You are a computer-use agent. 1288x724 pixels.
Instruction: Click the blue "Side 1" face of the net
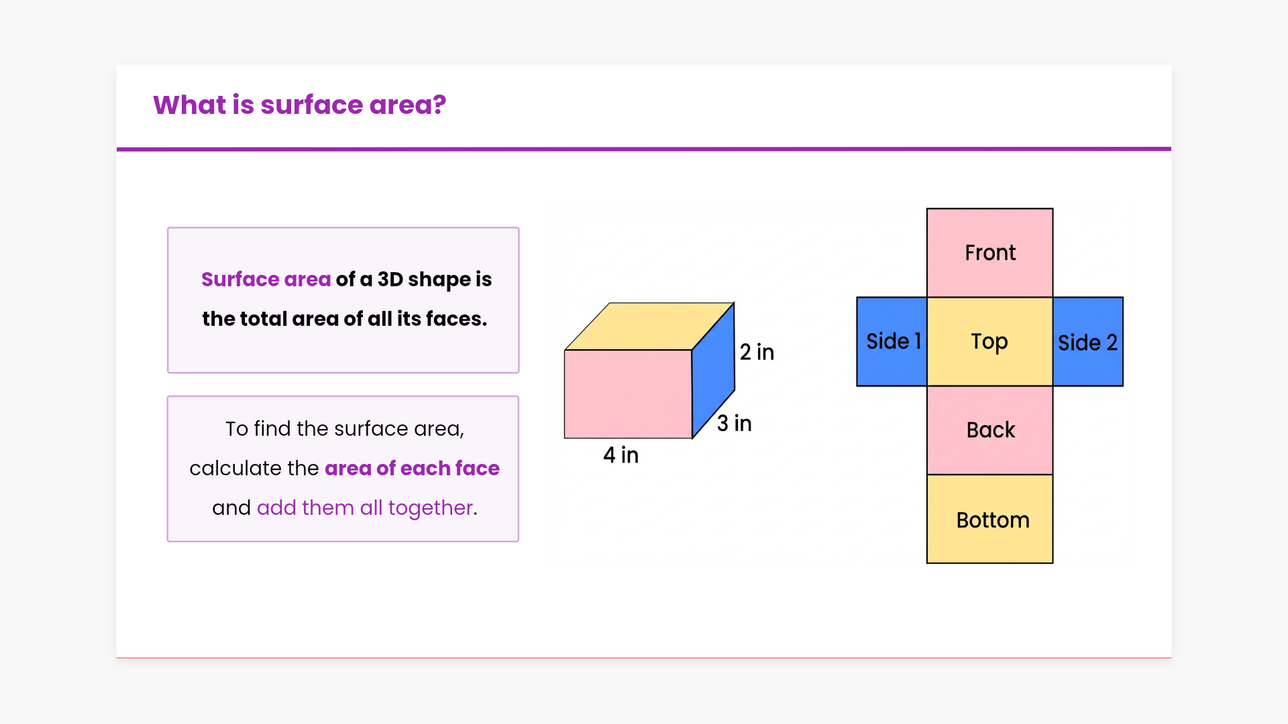pyautogui.click(x=892, y=341)
